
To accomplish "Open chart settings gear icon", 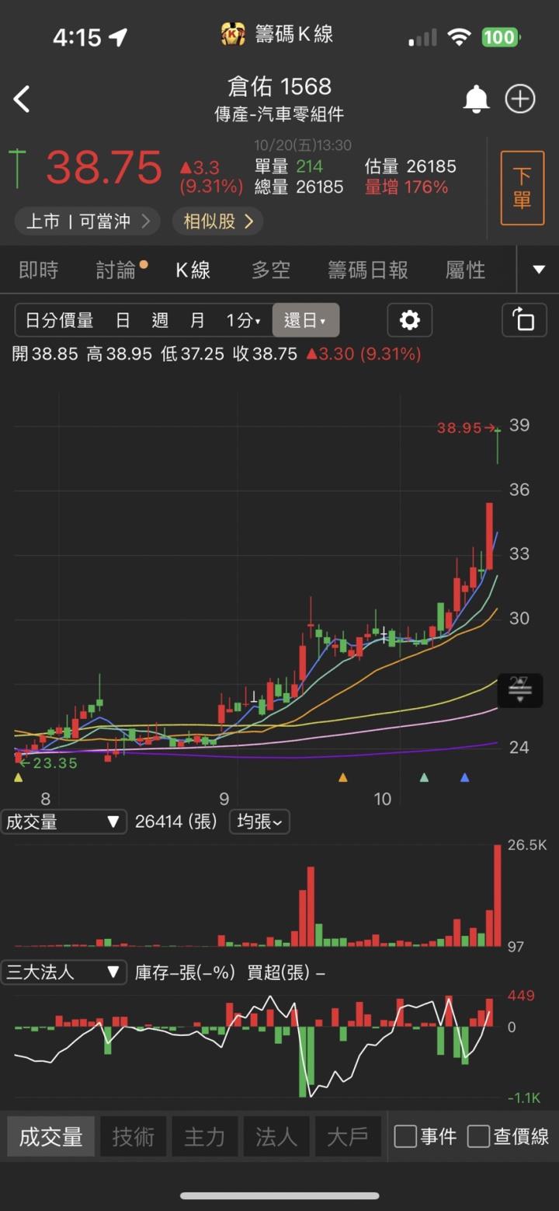I will tap(410, 320).
